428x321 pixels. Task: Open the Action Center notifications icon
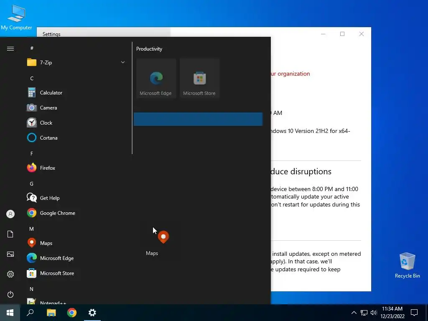click(414, 313)
